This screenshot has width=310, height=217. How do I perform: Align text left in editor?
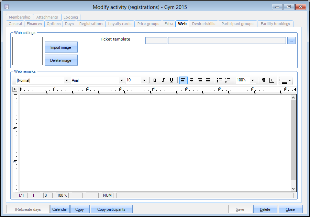183,80
